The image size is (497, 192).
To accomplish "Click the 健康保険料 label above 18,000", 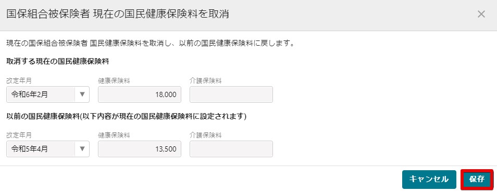I will 114,81.
